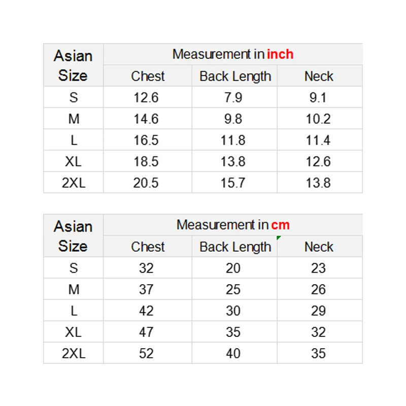Screen dimensions: 406x406
Task: Select chest measurement 18.5
Action: click(146, 161)
